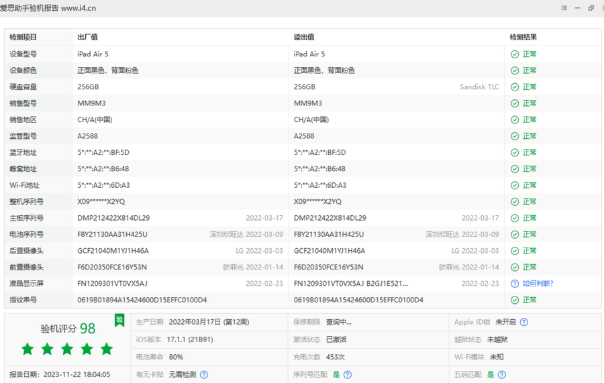
Task: Click the check icon in 指纹串号 row
Action: tap(515, 300)
